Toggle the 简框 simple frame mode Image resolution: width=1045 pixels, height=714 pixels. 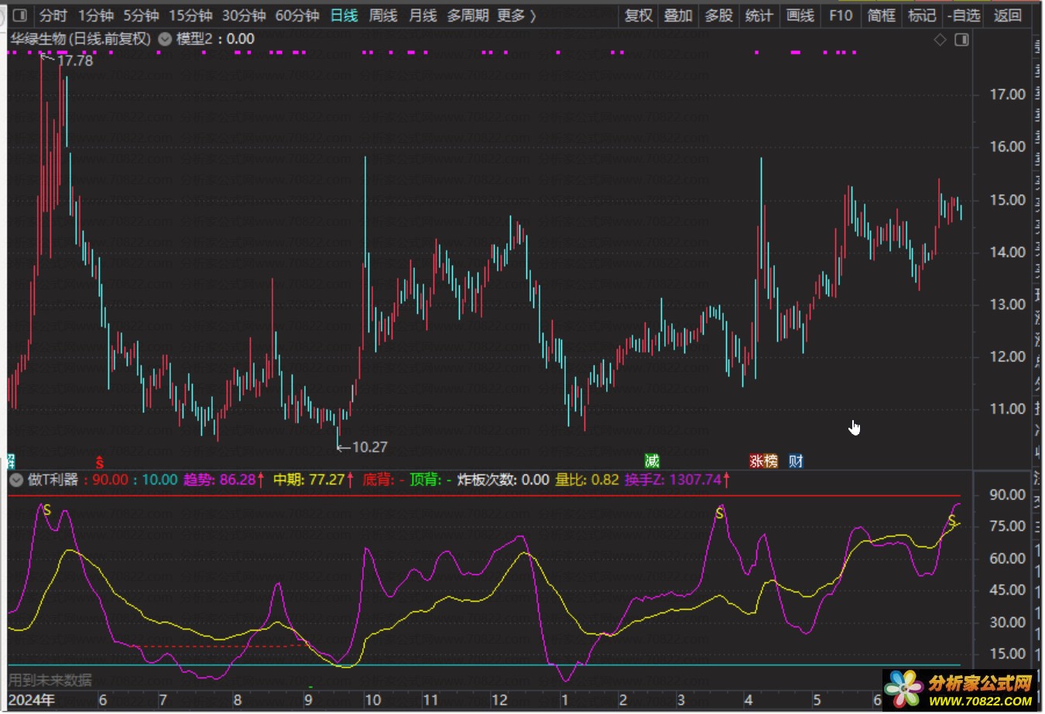point(881,15)
